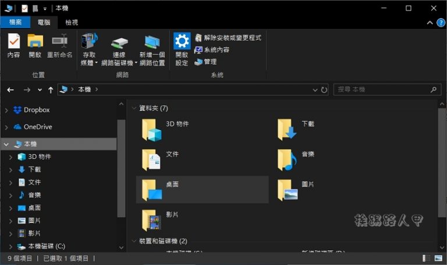
Task: Click the 新增一個網路位置 (Add network location) icon
Action: pyautogui.click(x=152, y=45)
